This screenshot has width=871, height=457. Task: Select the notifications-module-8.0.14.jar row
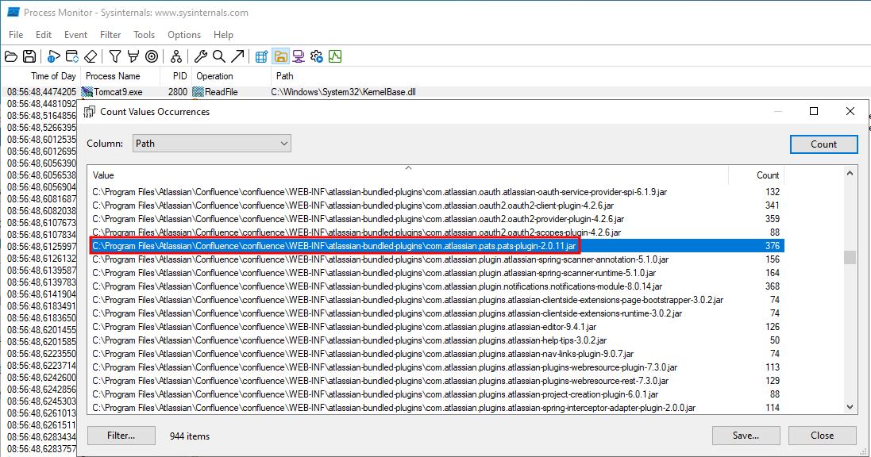point(436,286)
